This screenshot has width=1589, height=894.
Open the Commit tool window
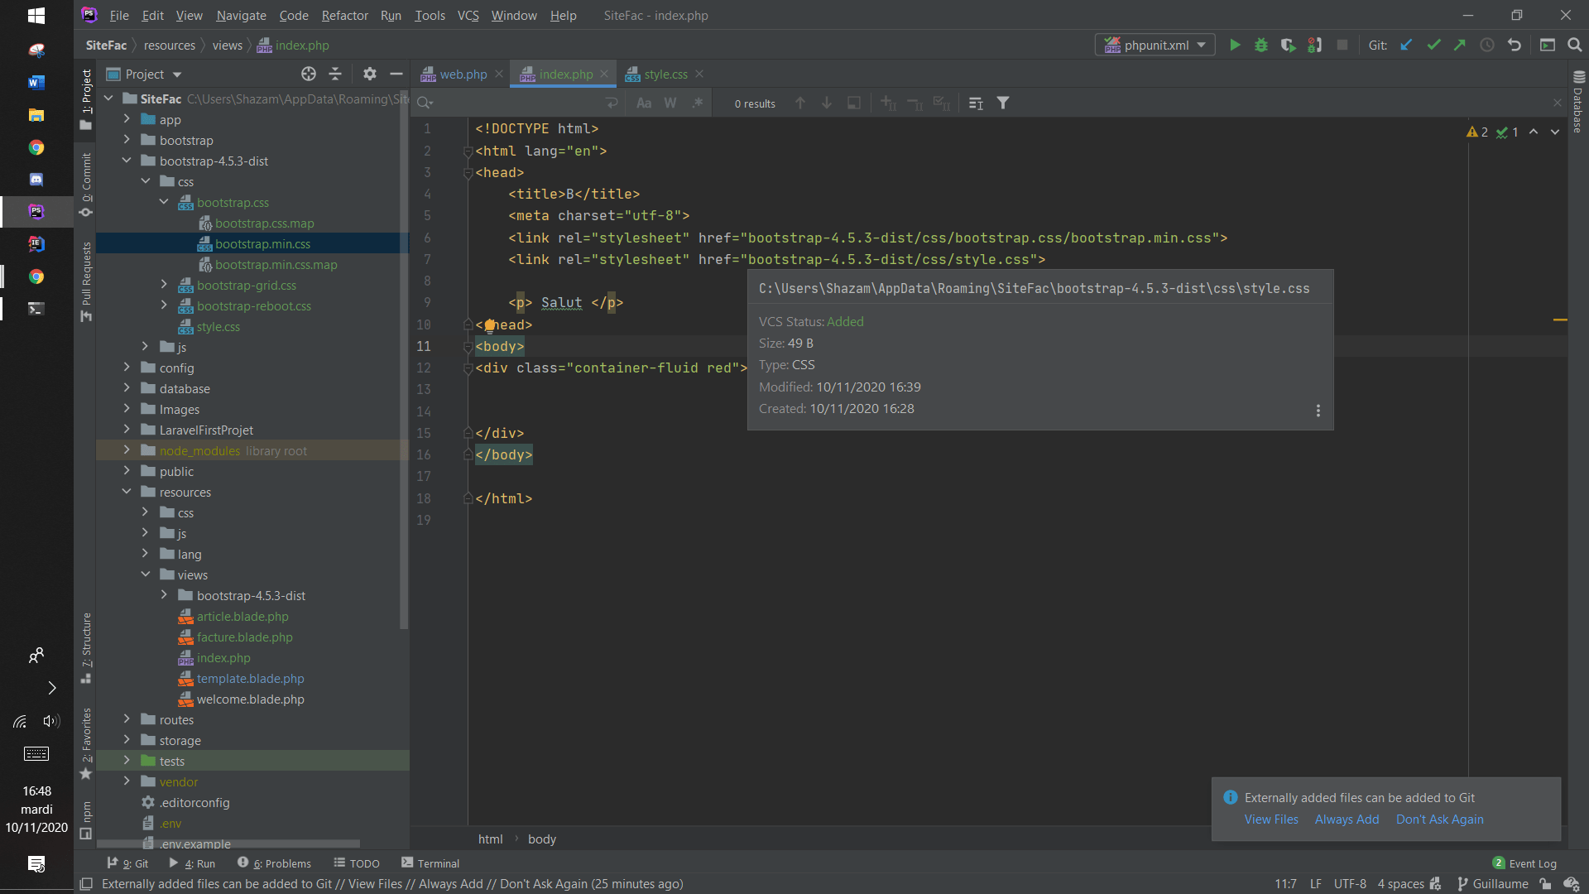click(86, 184)
